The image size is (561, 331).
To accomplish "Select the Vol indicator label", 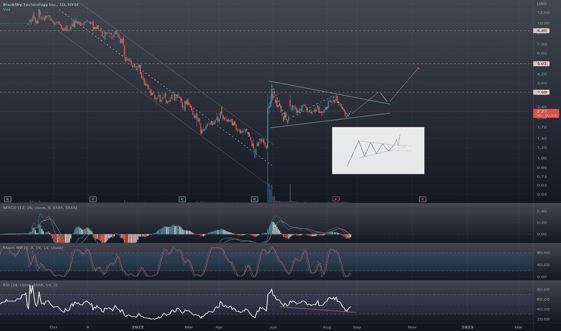I will [x=6, y=10].
